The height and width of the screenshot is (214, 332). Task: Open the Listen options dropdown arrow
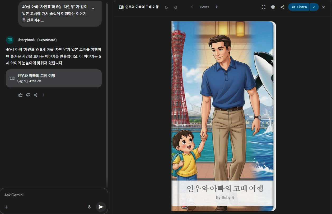(314, 7)
